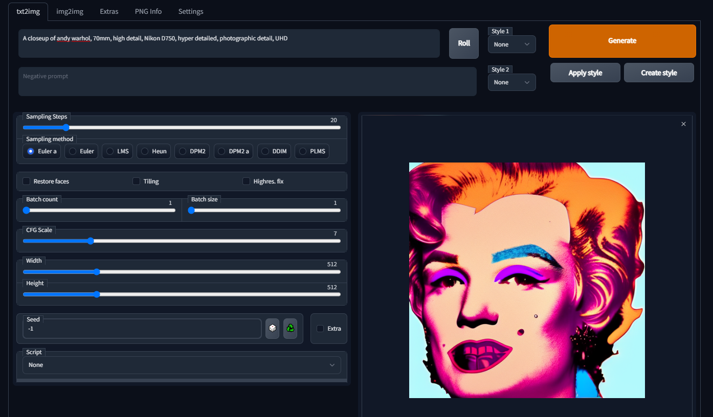Select the DPM2 sampling method
The width and height of the screenshot is (713, 417).
tap(192, 151)
